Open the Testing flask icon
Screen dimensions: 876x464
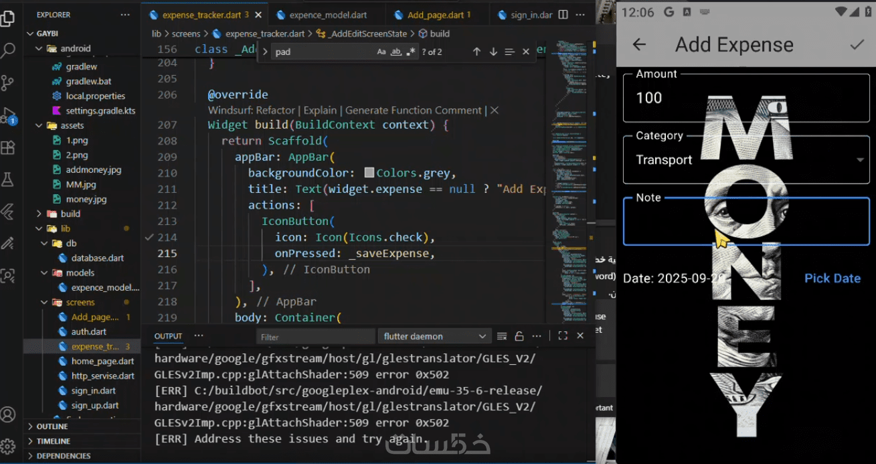(8, 179)
